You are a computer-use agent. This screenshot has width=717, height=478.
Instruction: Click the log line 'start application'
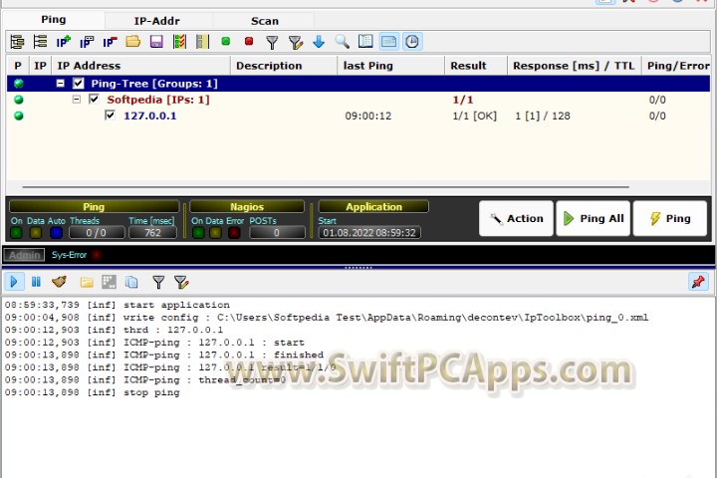[x=118, y=305]
